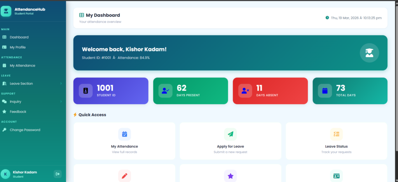The height and width of the screenshot is (182, 398).
Task: Click the 11 Days Absent stat card
Action: [x=270, y=91]
